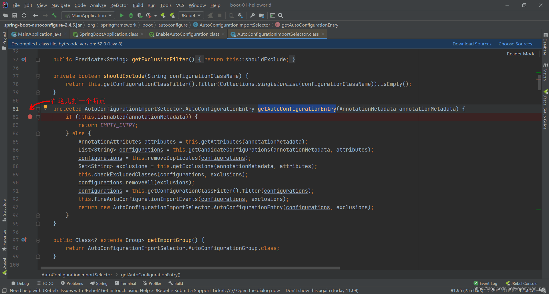Click the autoconfigure breadcrumb in navigation bar
The width and height of the screenshot is (549, 294).
click(x=173, y=25)
